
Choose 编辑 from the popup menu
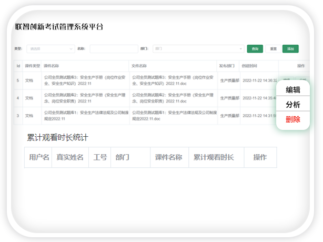pos(293,90)
